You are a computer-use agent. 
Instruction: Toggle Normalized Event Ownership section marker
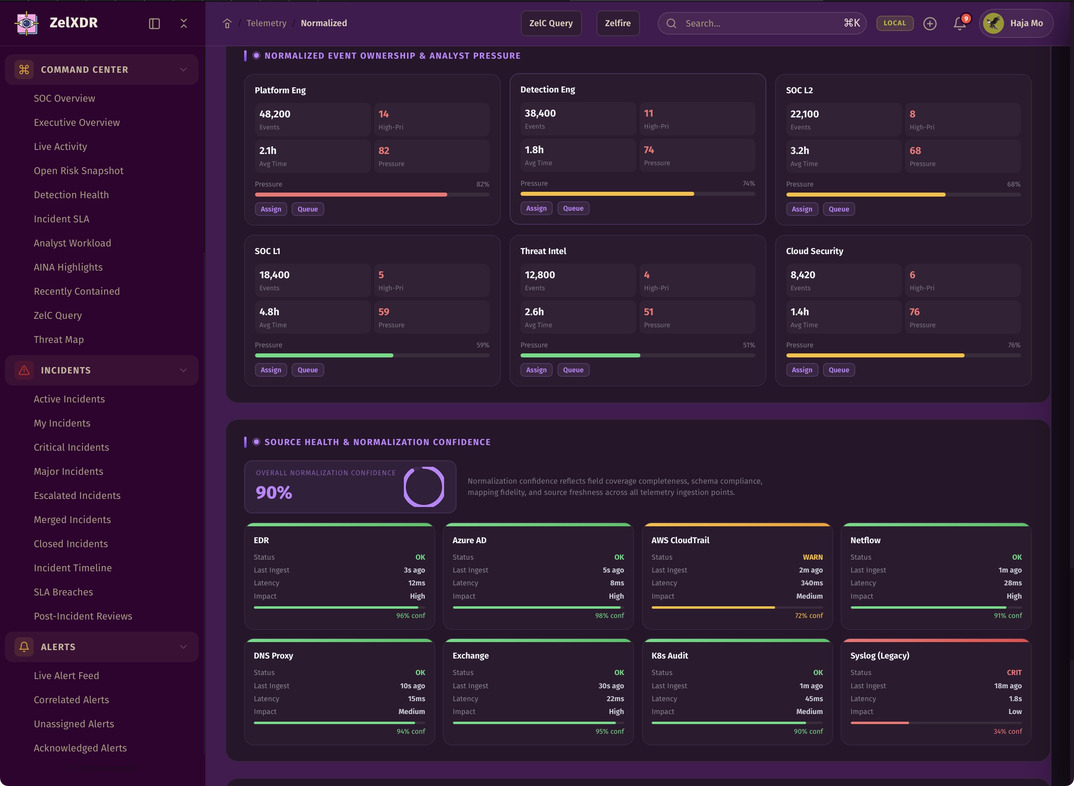click(256, 55)
